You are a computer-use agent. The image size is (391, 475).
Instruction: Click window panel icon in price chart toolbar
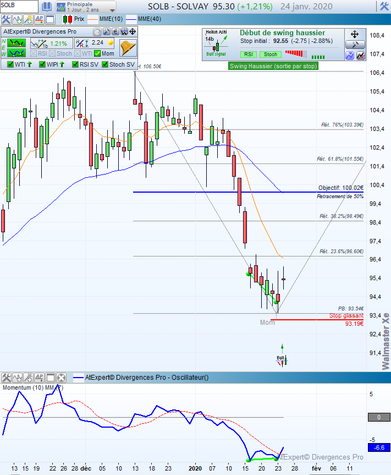click(50, 19)
